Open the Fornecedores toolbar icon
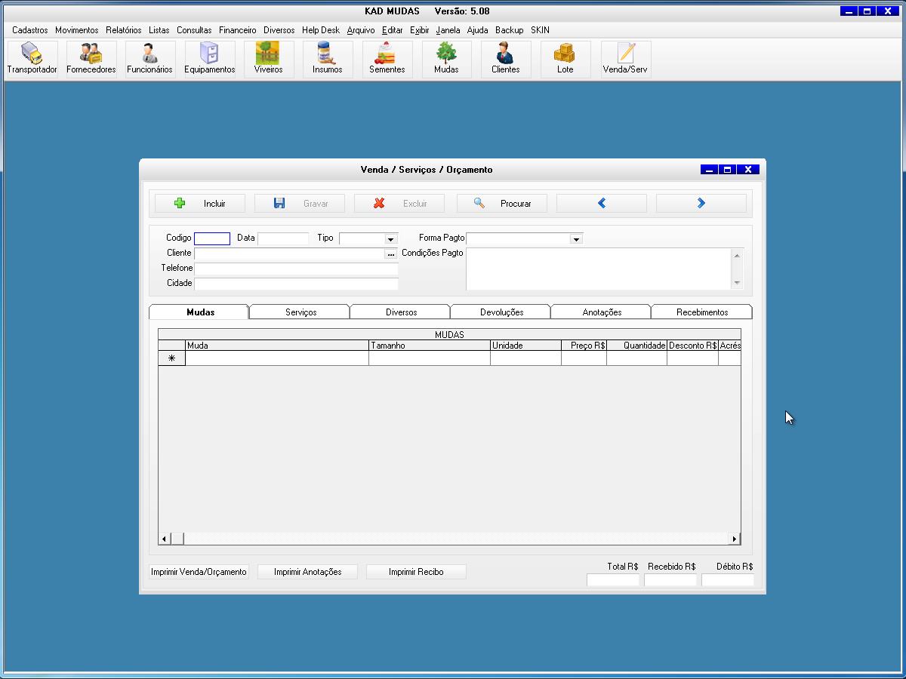The image size is (906, 679). (x=91, y=59)
